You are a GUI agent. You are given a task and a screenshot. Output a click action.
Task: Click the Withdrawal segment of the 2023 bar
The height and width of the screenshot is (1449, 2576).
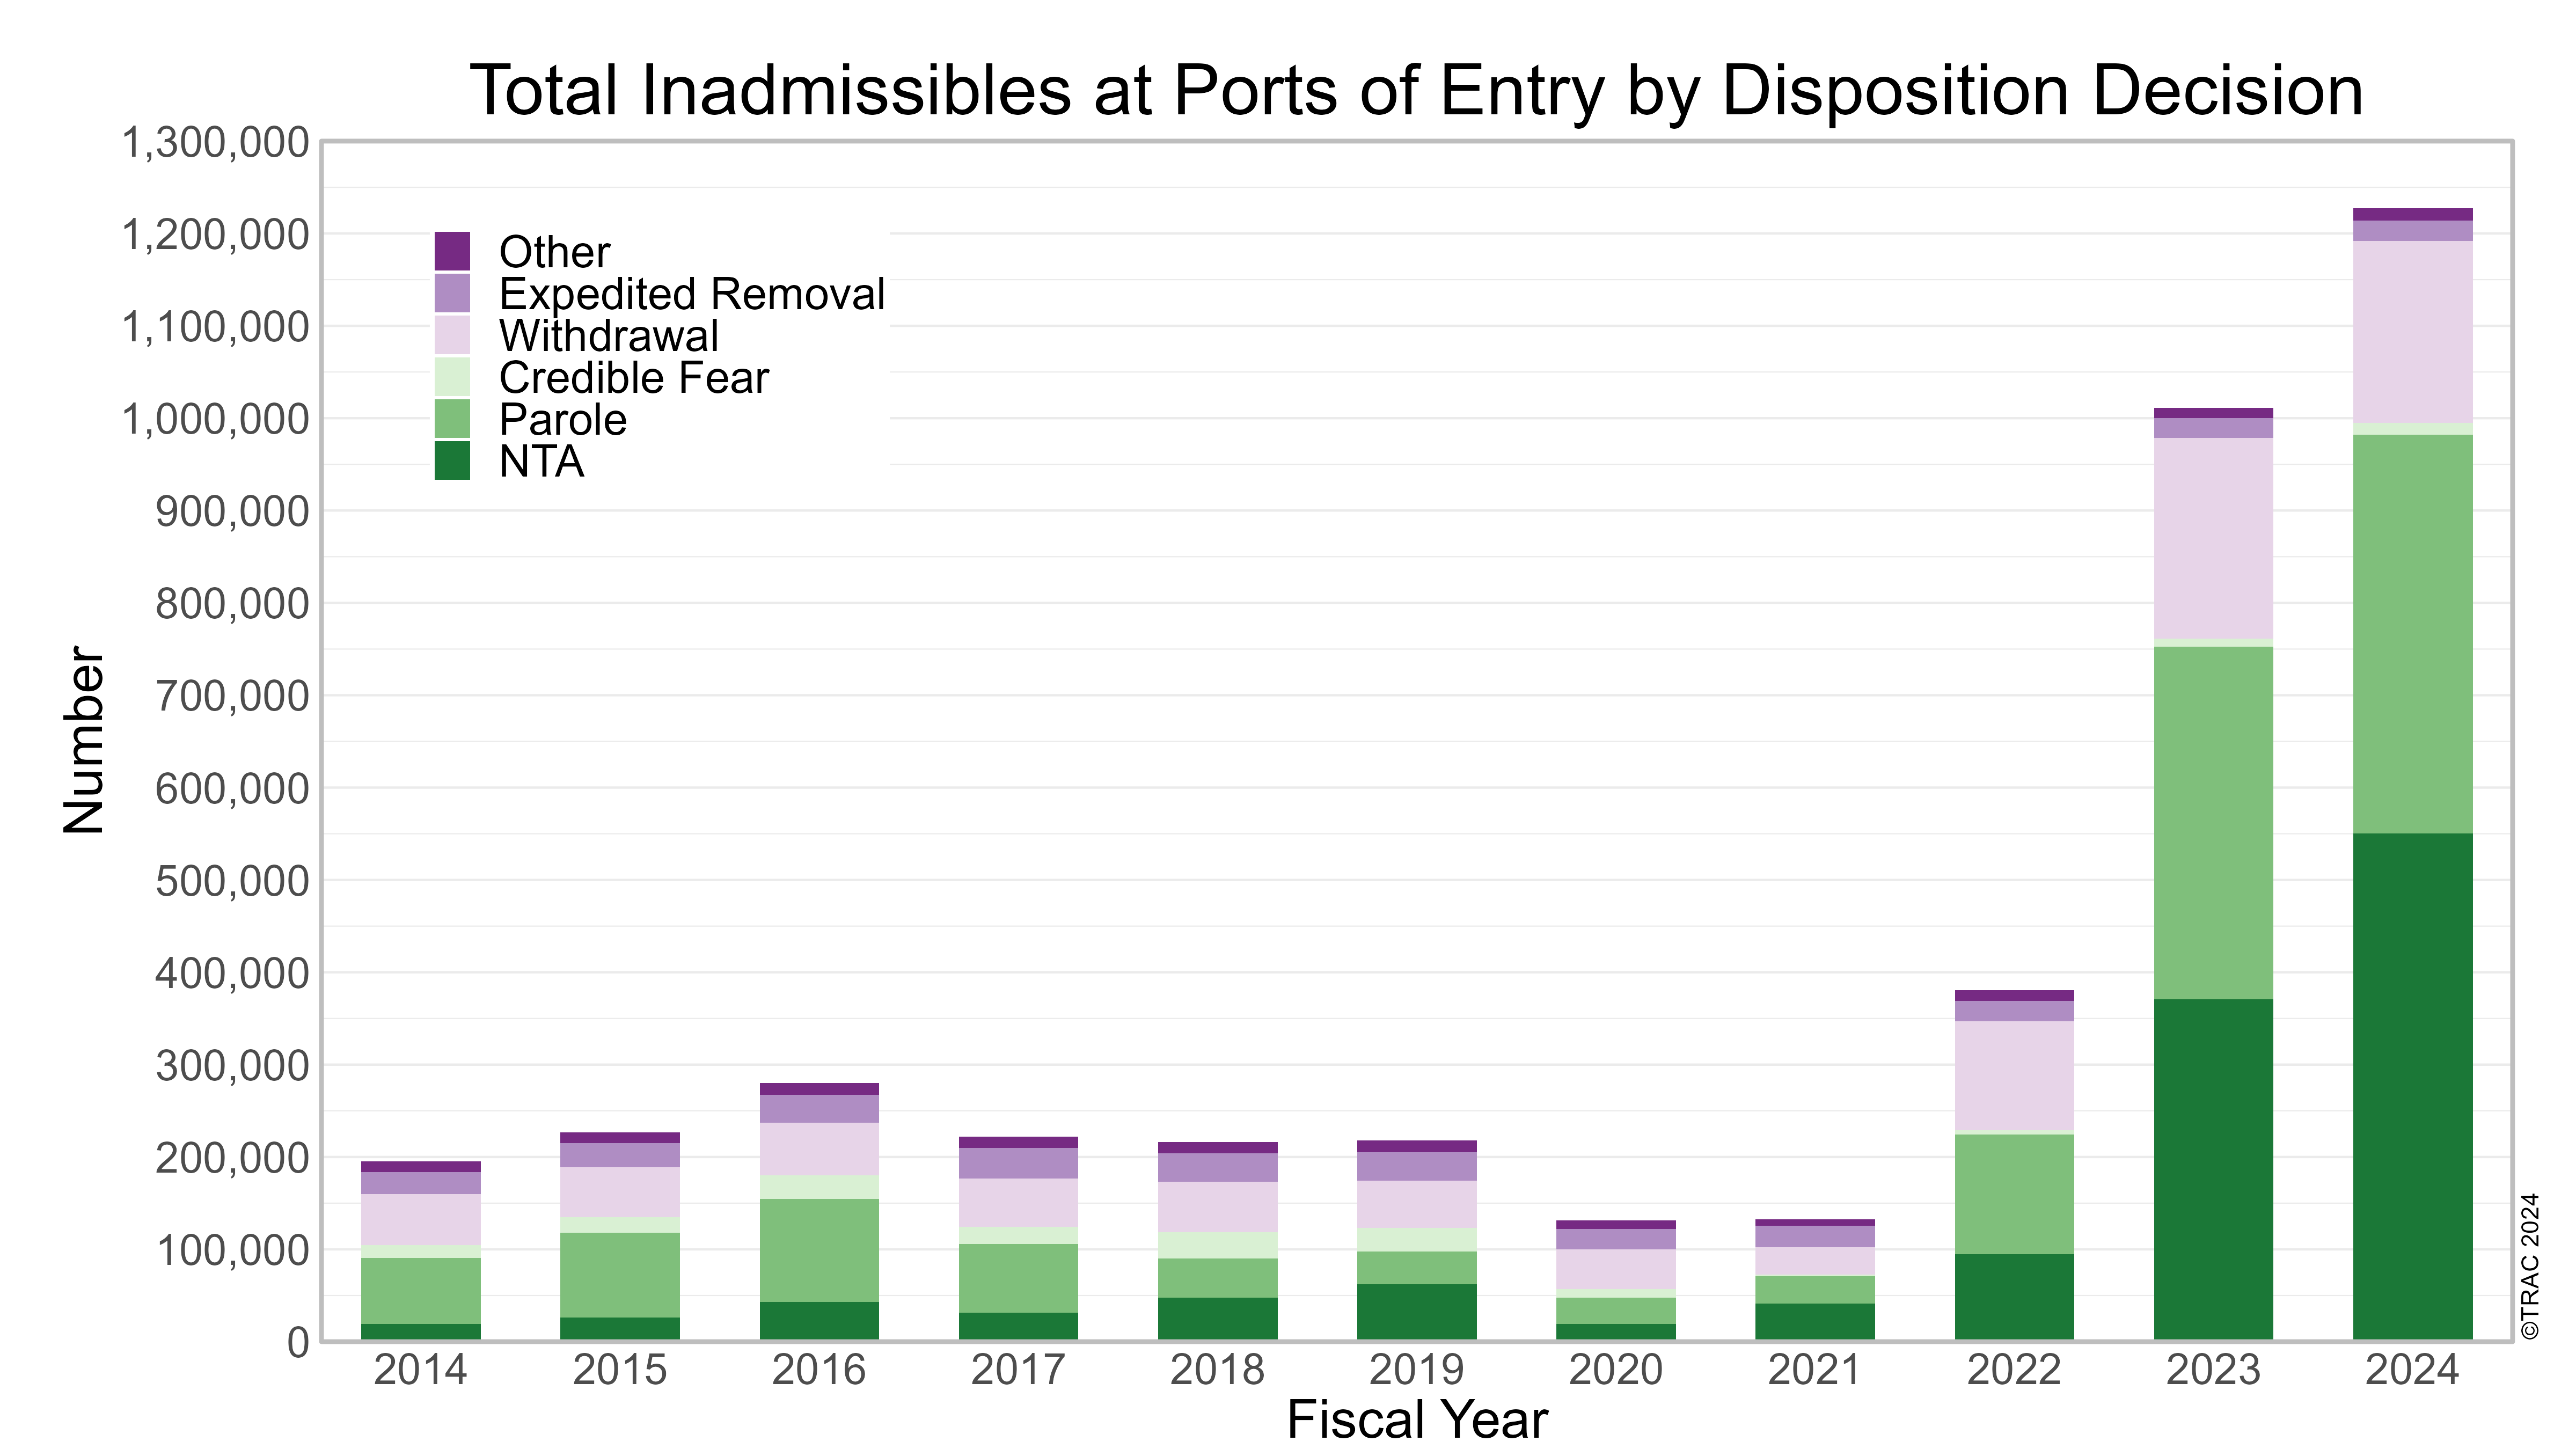coord(2213,538)
